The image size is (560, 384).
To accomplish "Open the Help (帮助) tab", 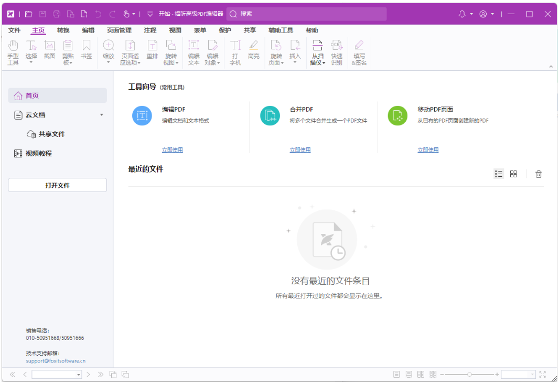I will [x=312, y=30].
